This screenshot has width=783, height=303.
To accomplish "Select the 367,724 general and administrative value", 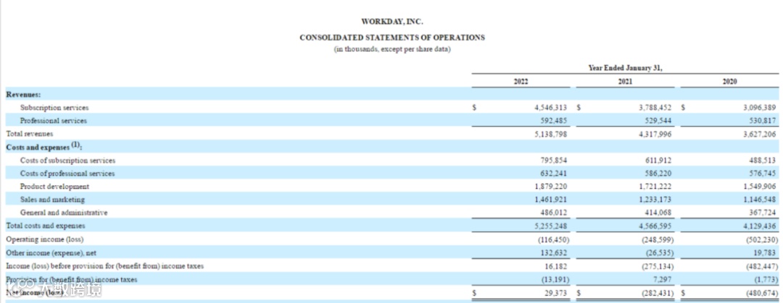I will (x=763, y=213).
